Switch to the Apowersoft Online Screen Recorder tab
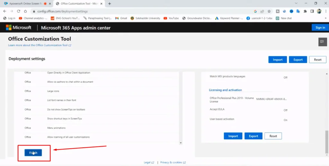The image size is (329, 166). (27, 4)
